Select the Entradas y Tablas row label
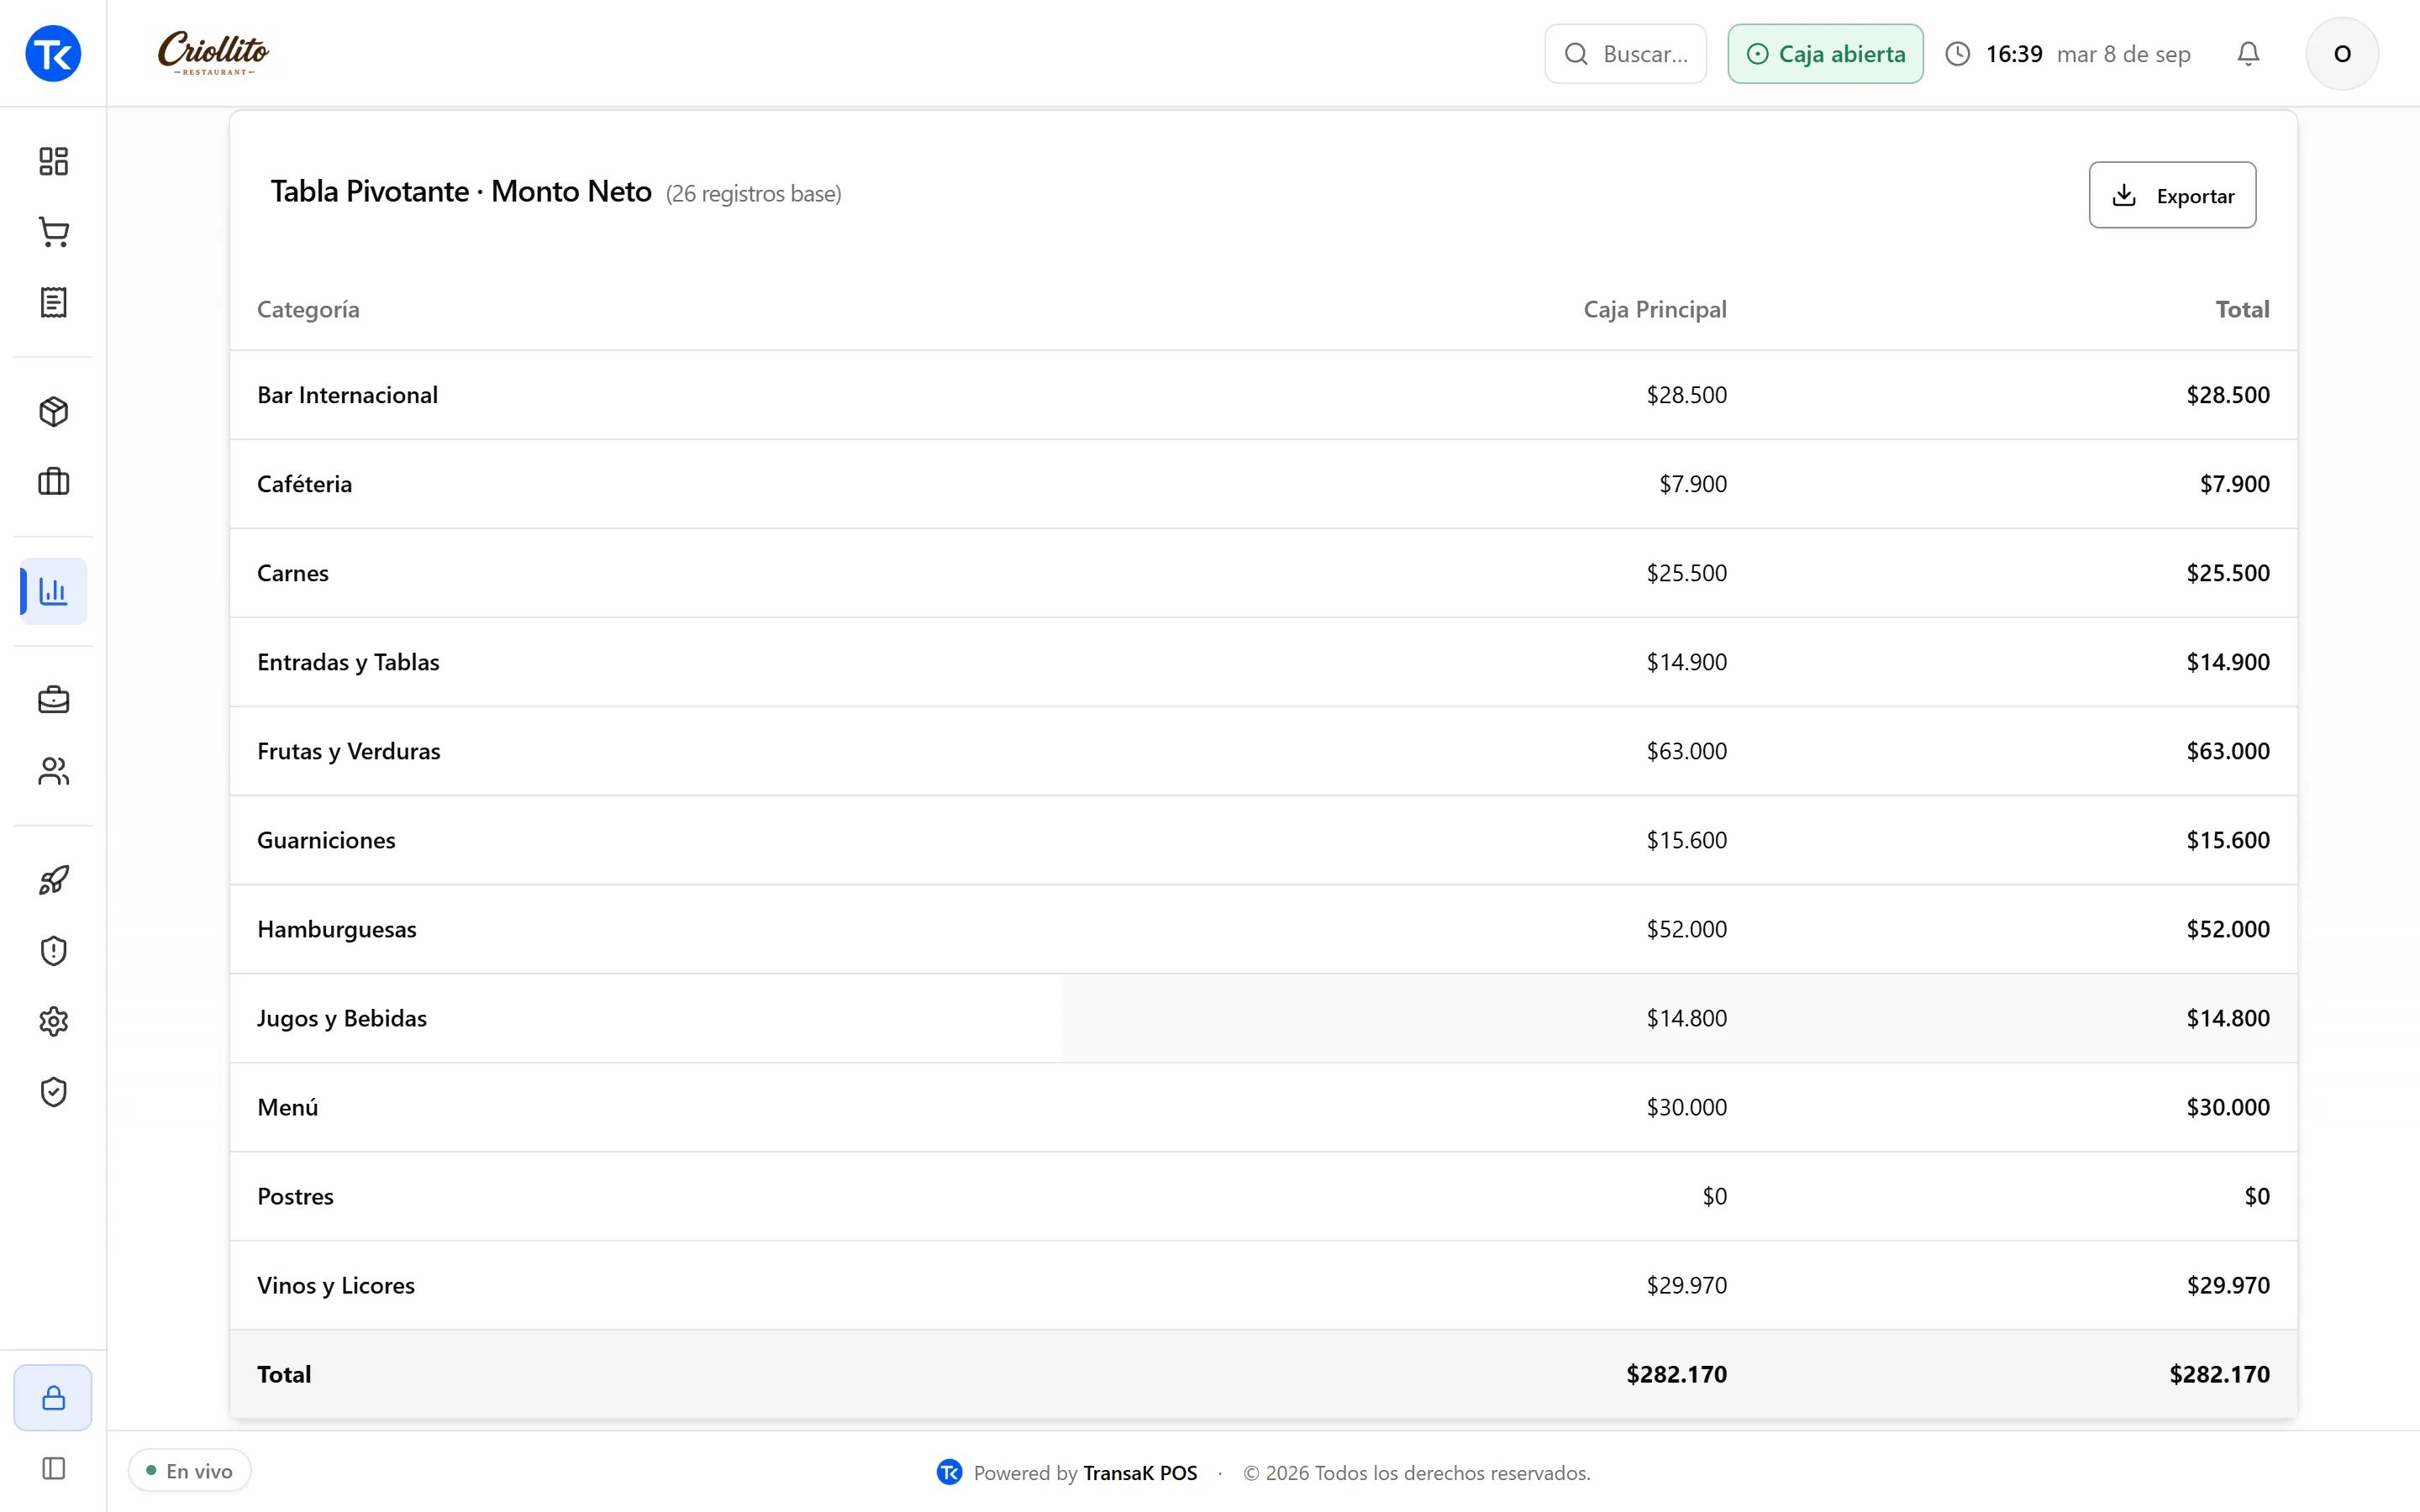2420x1512 pixels. pos(348,662)
